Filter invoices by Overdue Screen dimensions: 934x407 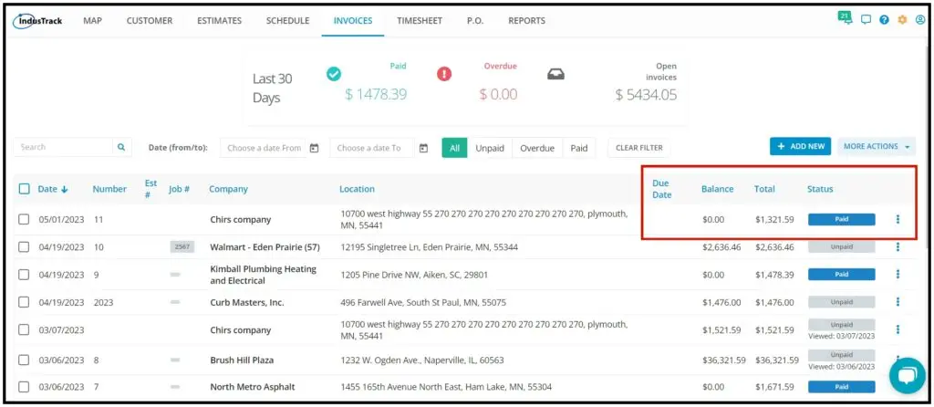pos(537,149)
